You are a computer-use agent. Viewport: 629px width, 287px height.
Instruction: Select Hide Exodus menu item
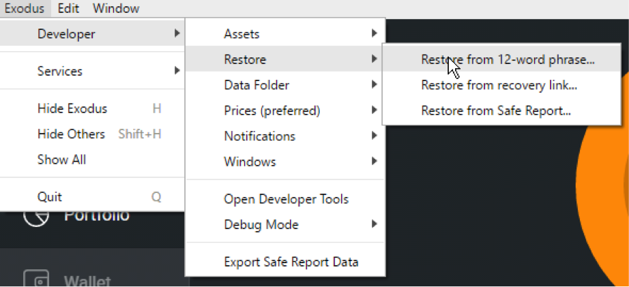pos(92,108)
